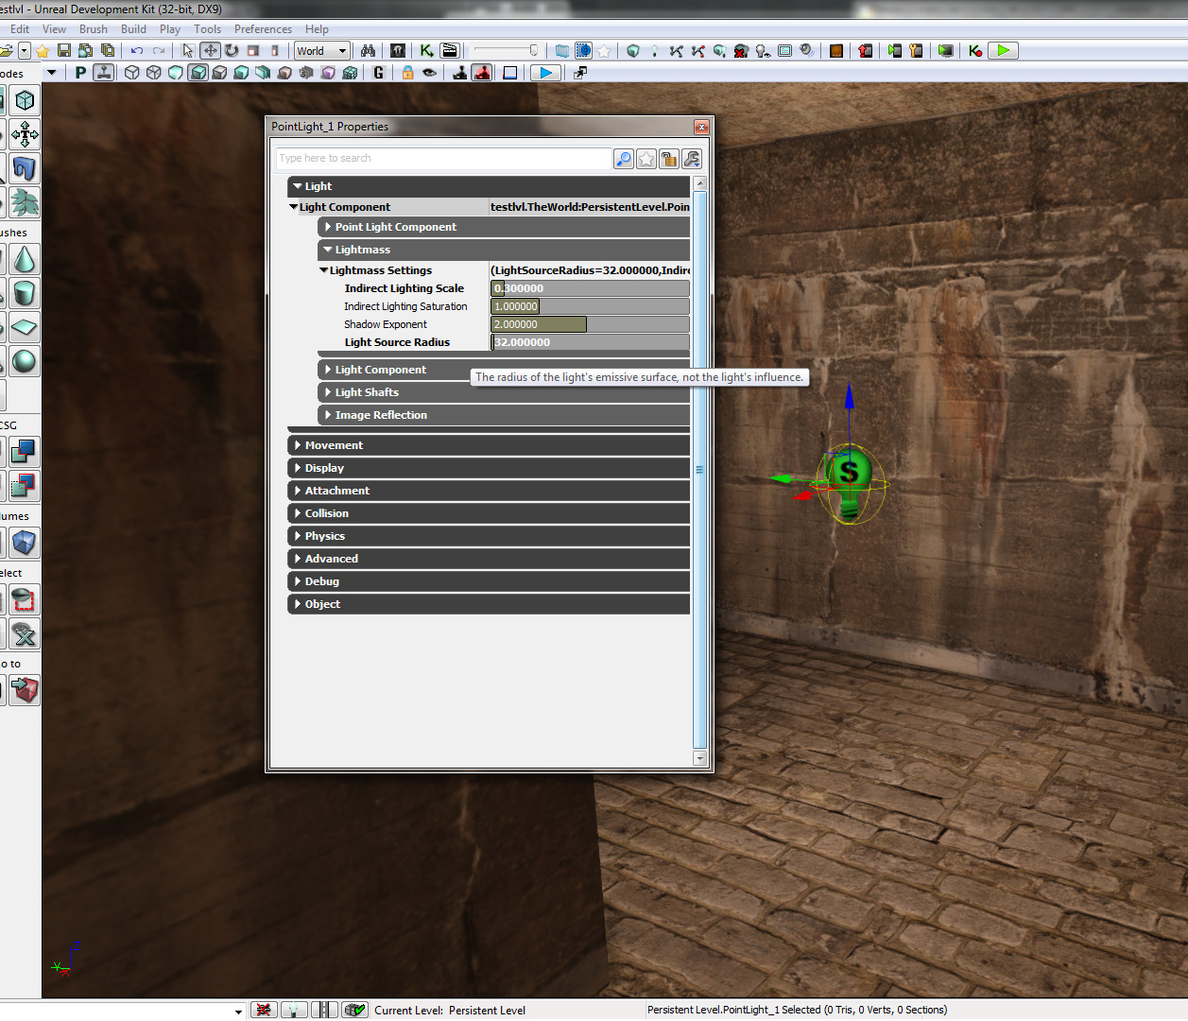Click the CSG Intersect tool icon
The width and height of the screenshot is (1188, 1021).
tap(25, 452)
